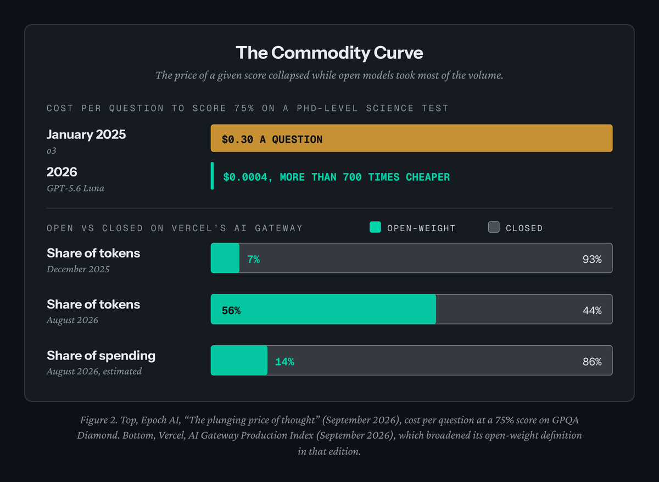659x482 pixels.
Task: Click the OPEN-WEIGHT legend text
Action: pos(421,228)
